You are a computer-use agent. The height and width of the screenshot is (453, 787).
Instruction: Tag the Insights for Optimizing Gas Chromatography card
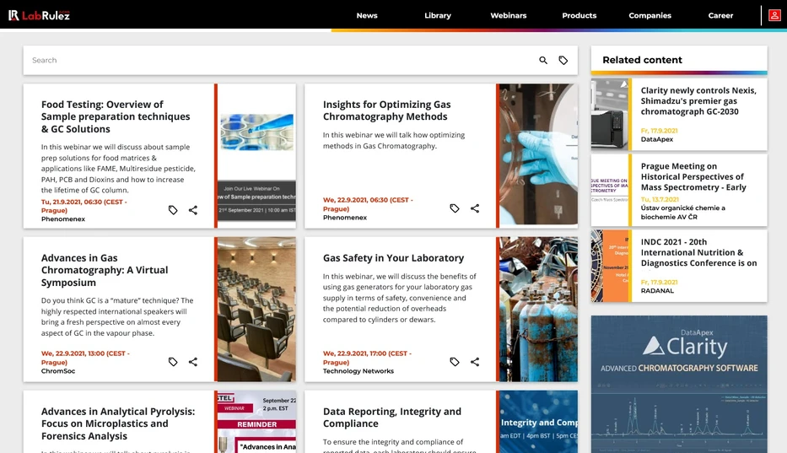tap(454, 208)
